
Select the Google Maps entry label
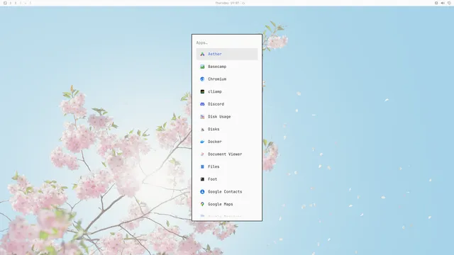click(221, 204)
